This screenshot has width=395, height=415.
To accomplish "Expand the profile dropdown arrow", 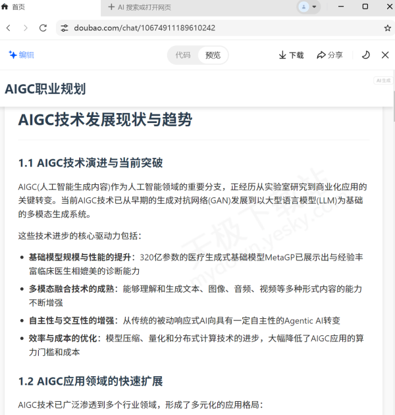I will pyautogui.click(x=314, y=7).
